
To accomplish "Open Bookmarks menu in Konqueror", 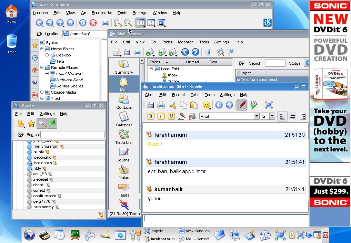I will 102,13.
